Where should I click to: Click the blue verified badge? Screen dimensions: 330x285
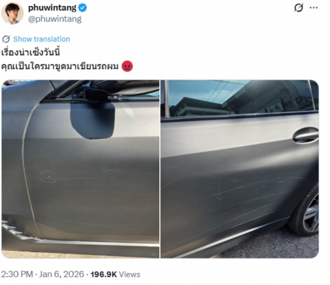pyautogui.click(x=82, y=8)
